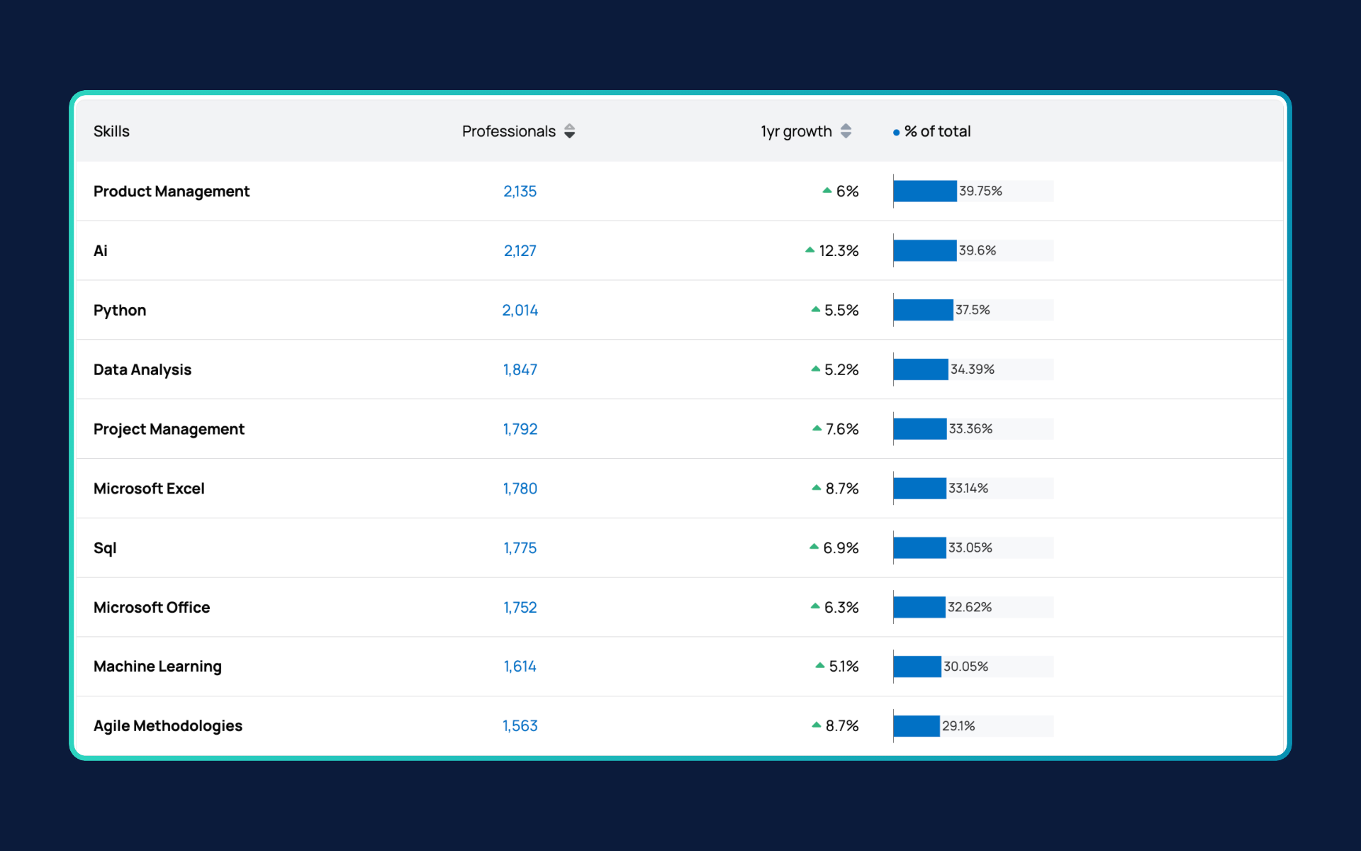Click 2,014 professionals count
The height and width of the screenshot is (851, 1361).
[520, 311]
